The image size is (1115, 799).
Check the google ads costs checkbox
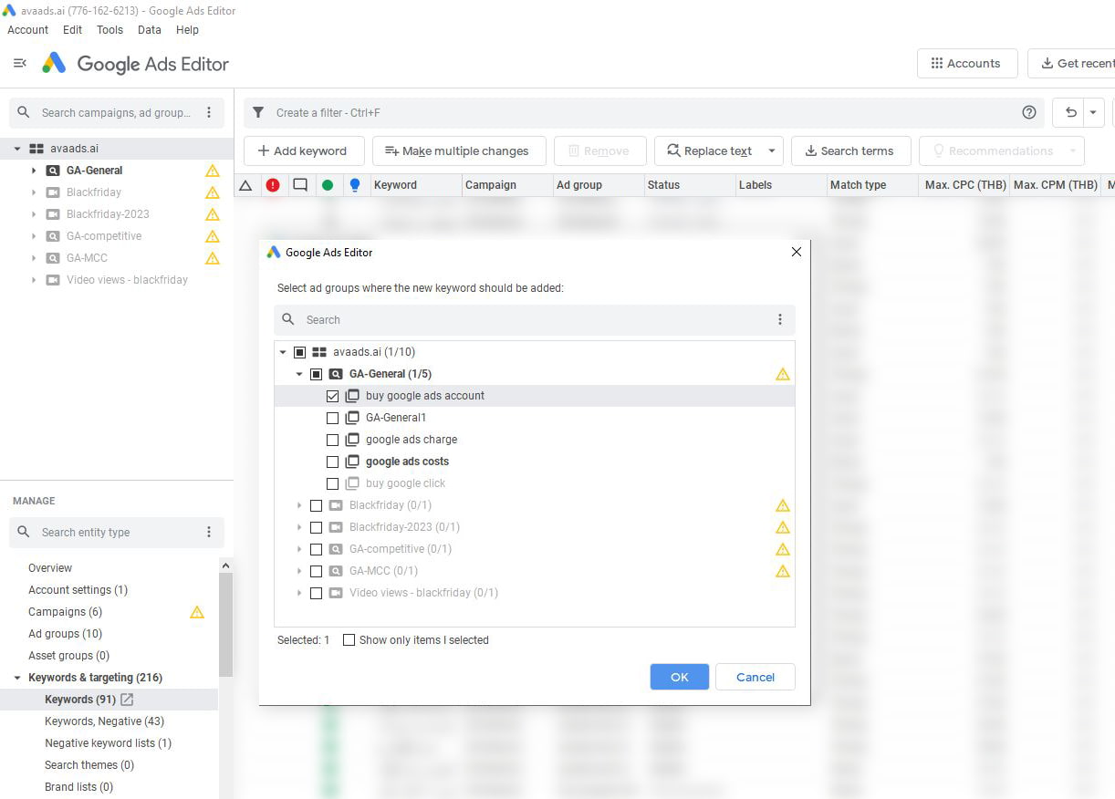click(x=332, y=462)
